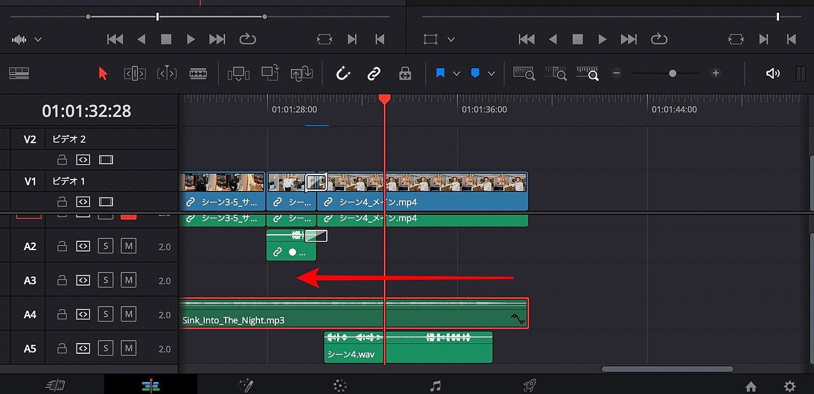The height and width of the screenshot is (394, 814).
Task: Click the source viewer jog bar handle
Action: coord(158,17)
